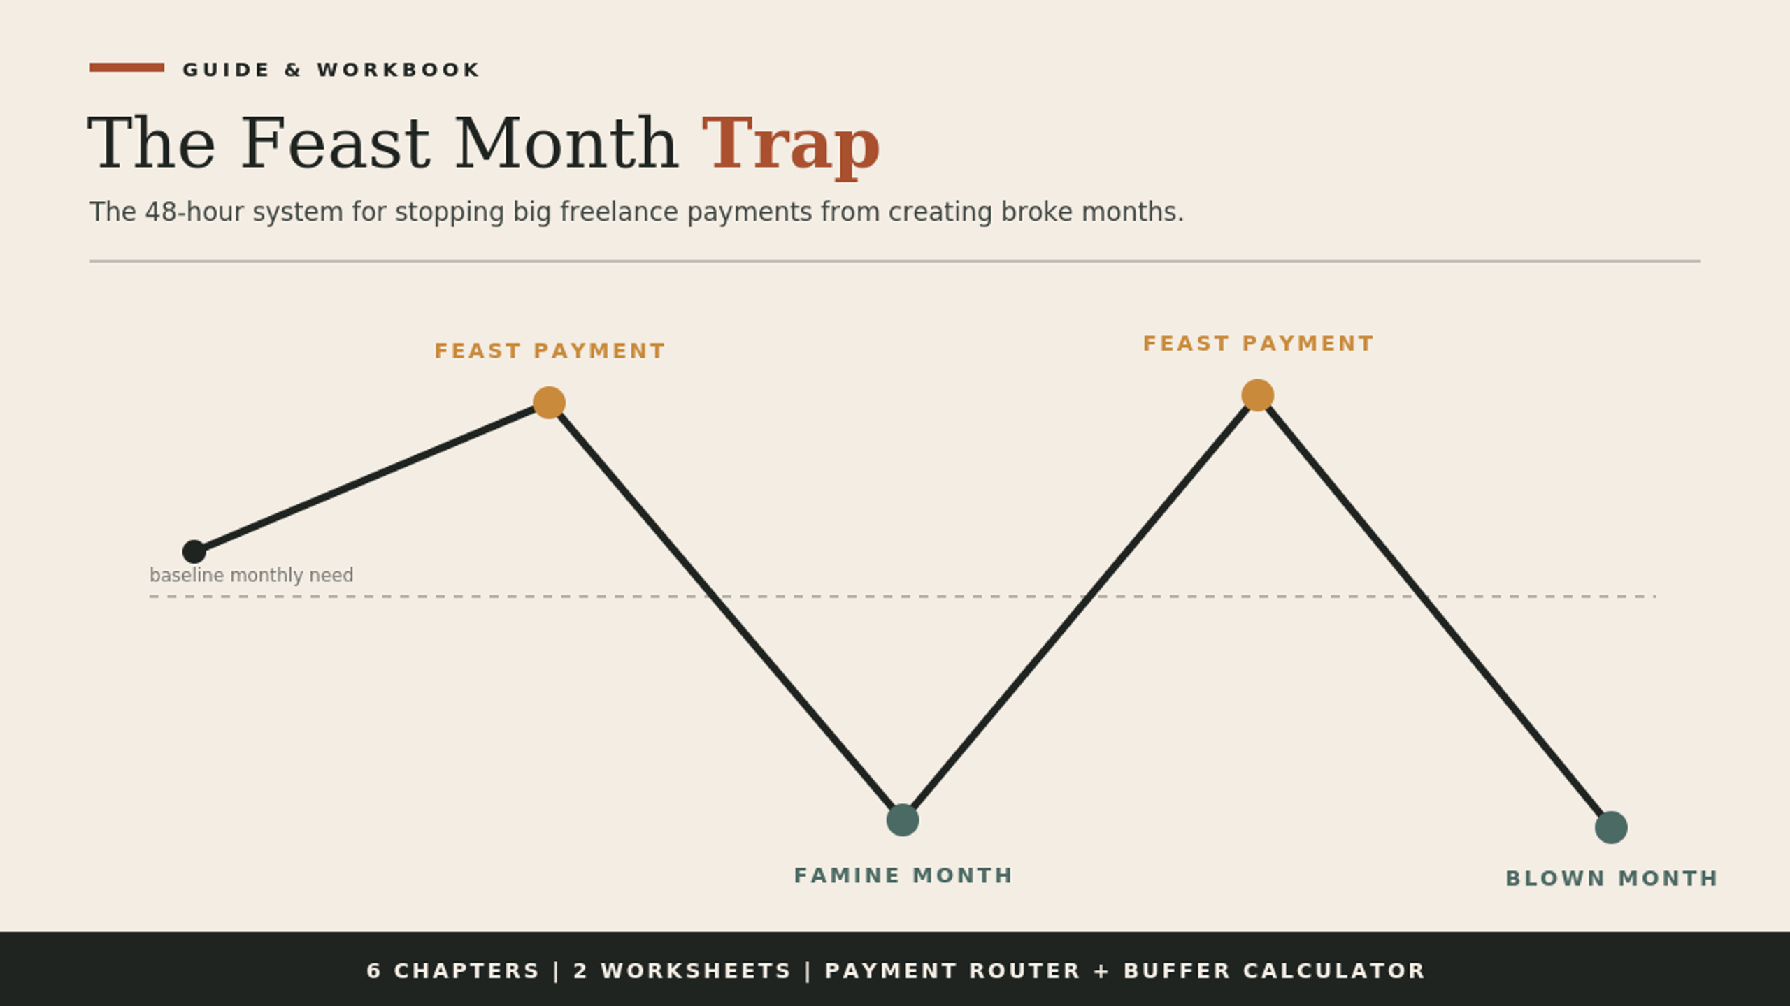Click the second Feast Payment label

click(1258, 344)
